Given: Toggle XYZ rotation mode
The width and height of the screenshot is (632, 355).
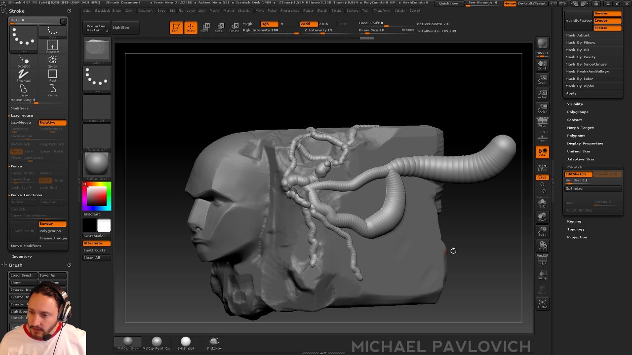Looking at the screenshot, I should tap(542, 177).
